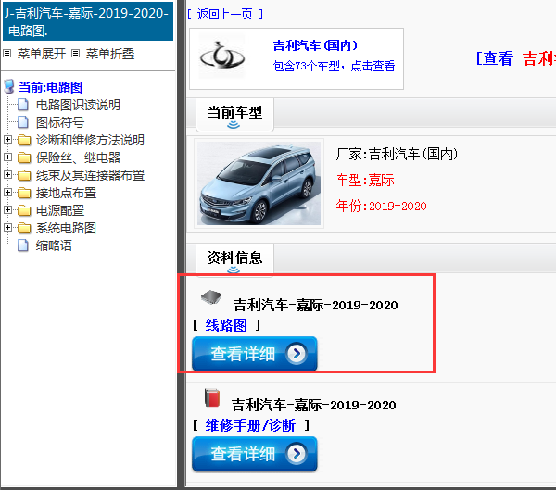The image size is (556, 490).
Task: Click the gray chip icon beside 线路图 entry
Action: [x=211, y=297]
